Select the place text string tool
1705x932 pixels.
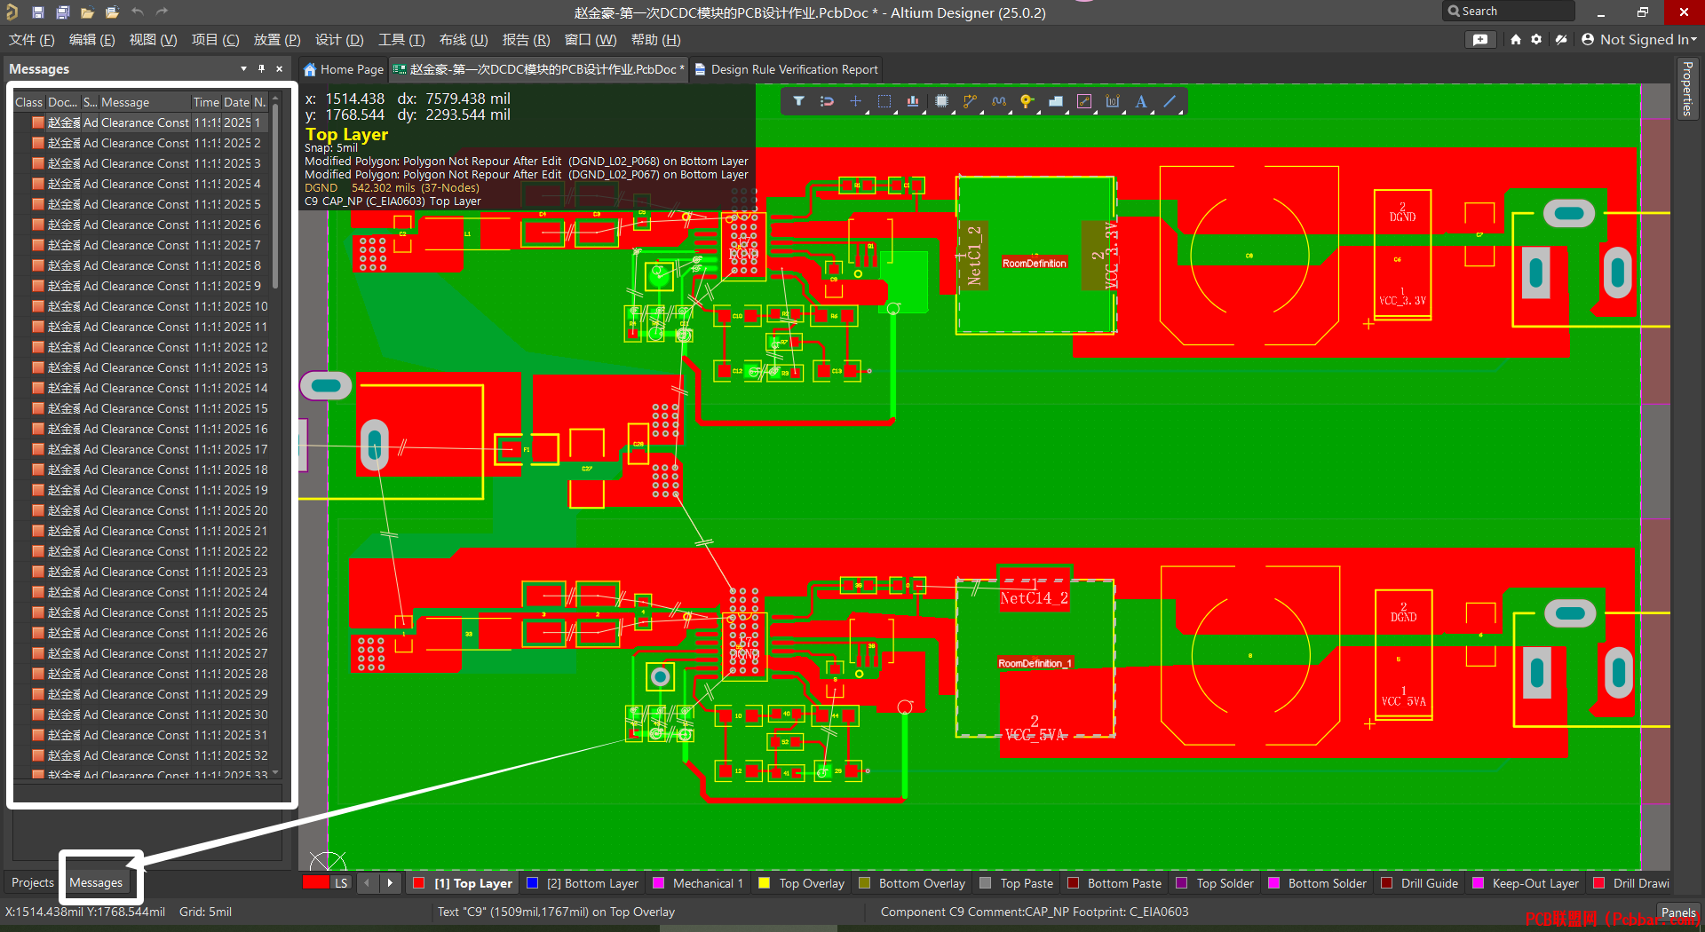point(1141,101)
